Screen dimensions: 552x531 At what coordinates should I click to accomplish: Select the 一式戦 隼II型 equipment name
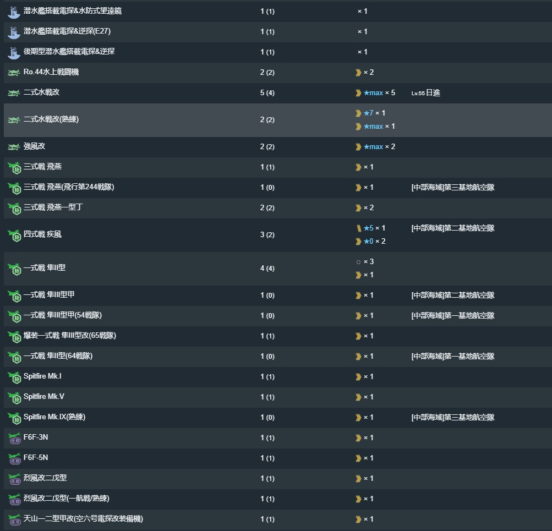45,268
